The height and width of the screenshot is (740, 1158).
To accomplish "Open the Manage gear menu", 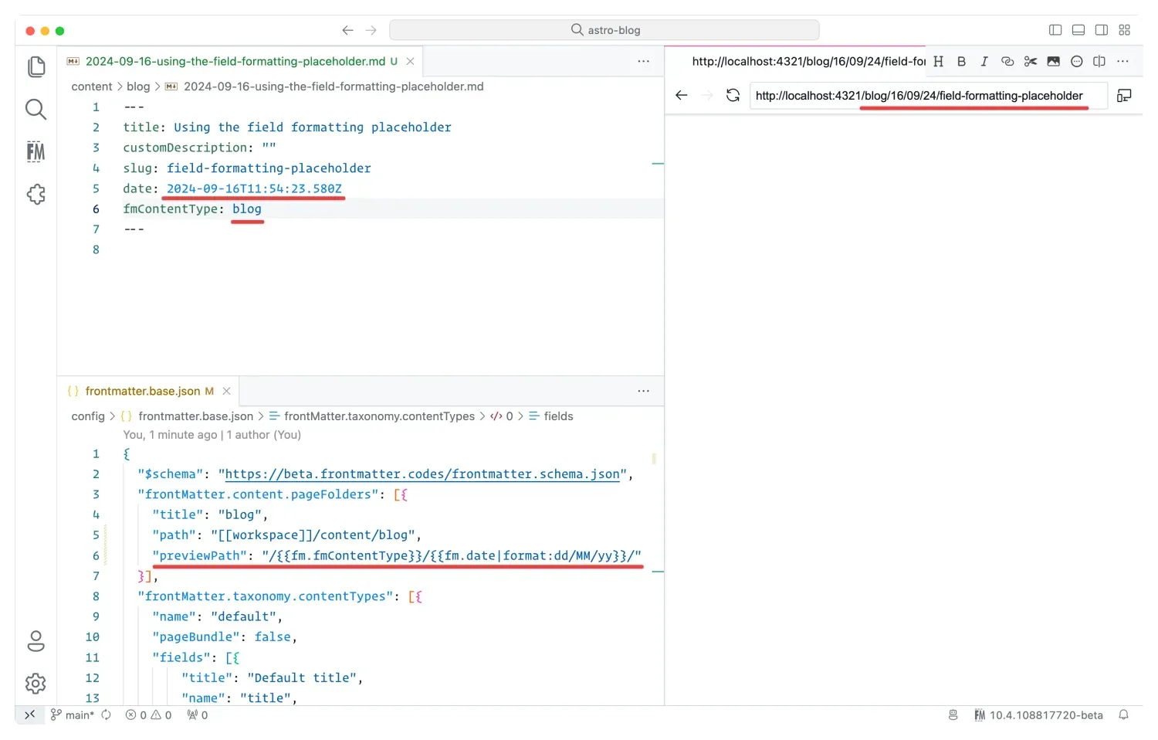I will [36, 684].
